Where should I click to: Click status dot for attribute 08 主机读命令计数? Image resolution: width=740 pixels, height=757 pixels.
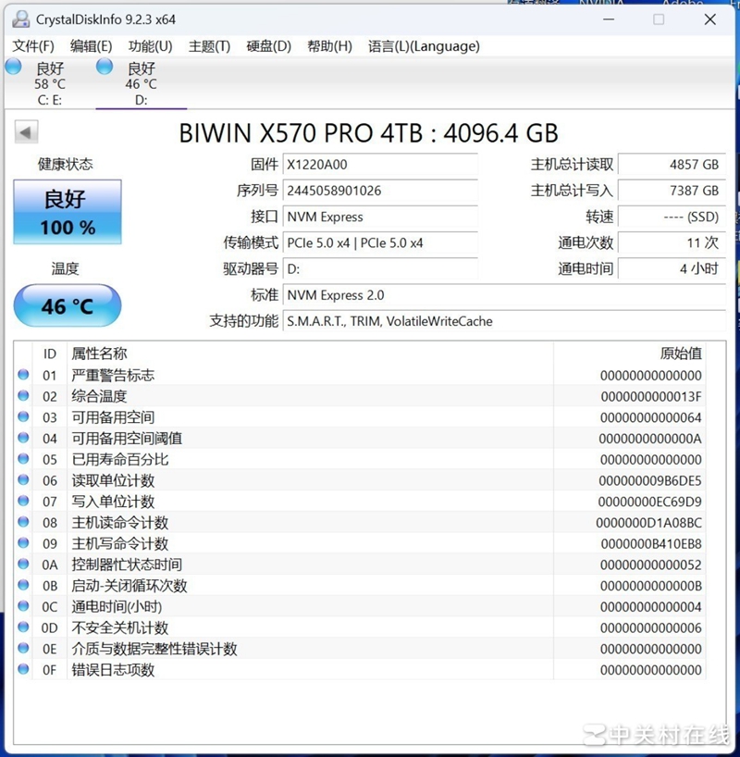(x=23, y=522)
